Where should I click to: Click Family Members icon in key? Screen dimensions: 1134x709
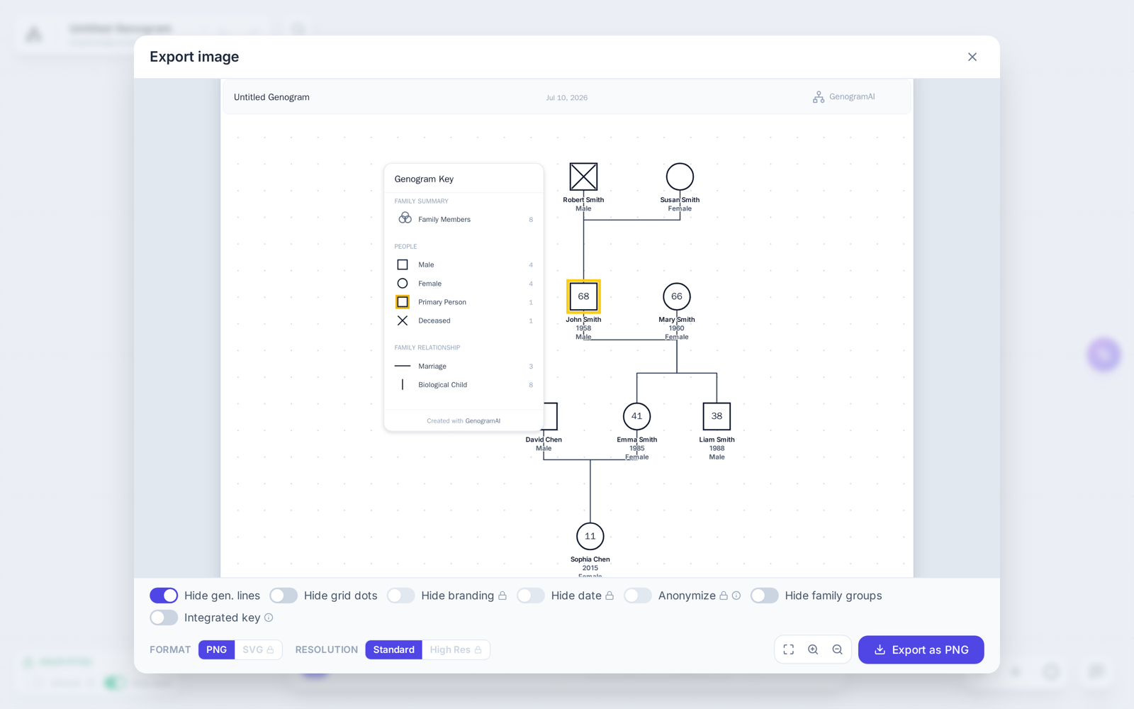pyautogui.click(x=405, y=218)
